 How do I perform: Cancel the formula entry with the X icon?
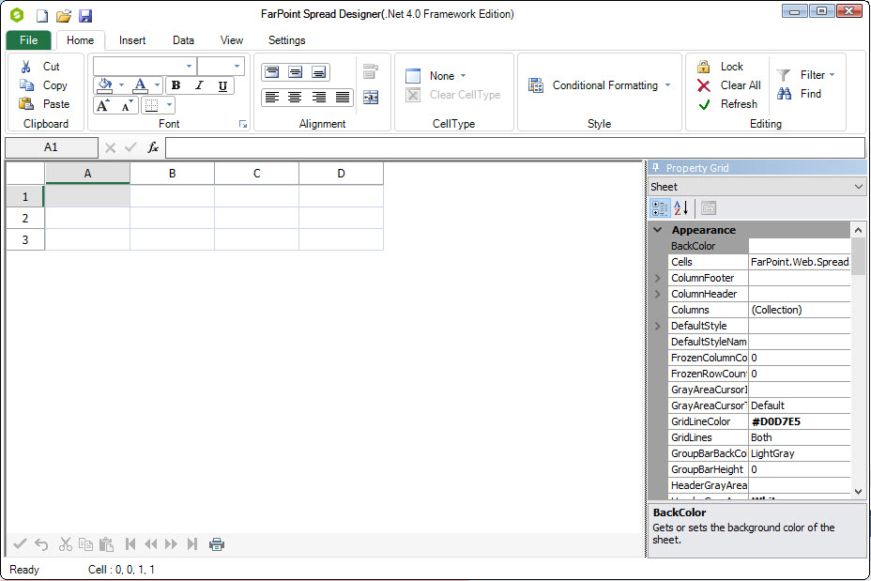pos(110,147)
